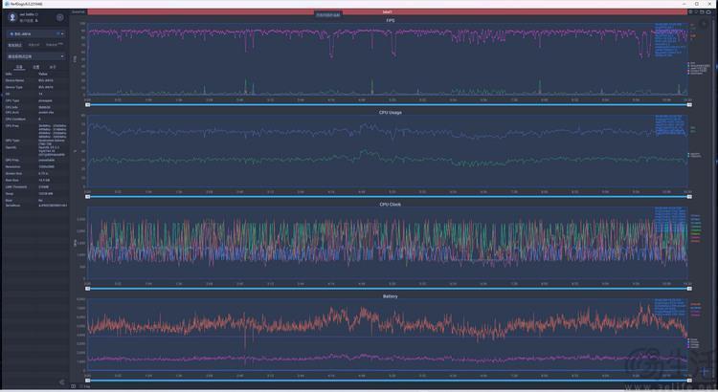Toggle the first CPU Clock legend entry

(693, 216)
